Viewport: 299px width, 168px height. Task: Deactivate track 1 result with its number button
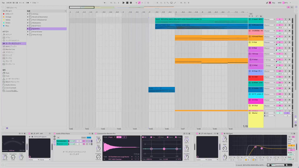pyautogui.click(x=279, y=19)
